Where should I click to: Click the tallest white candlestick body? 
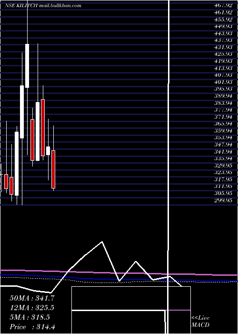coord(17,164)
